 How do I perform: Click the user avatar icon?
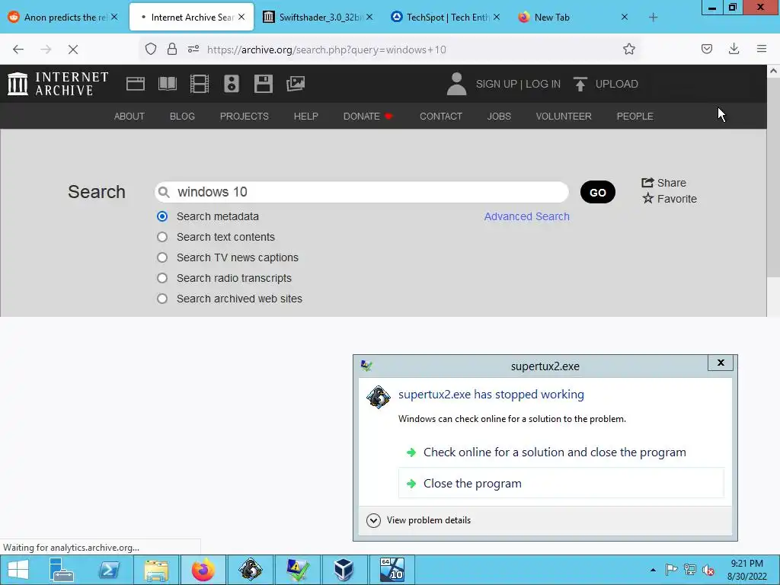pos(456,84)
